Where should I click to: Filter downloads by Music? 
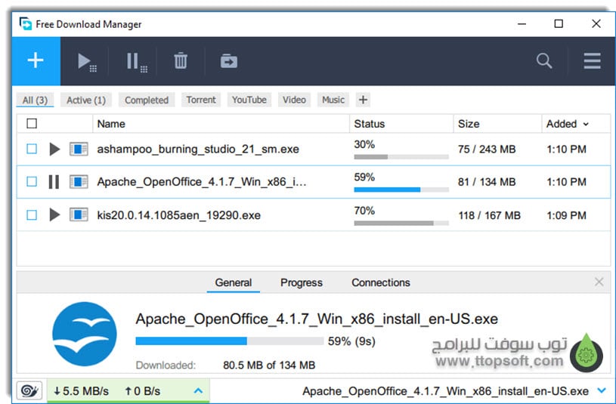click(333, 100)
